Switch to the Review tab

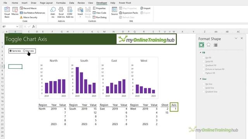click(81, 3)
